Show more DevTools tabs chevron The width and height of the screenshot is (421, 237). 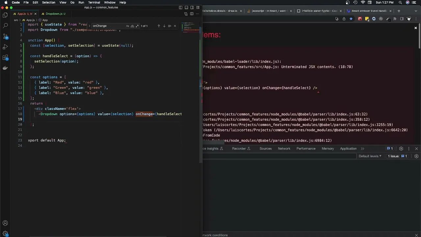(362, 148)
